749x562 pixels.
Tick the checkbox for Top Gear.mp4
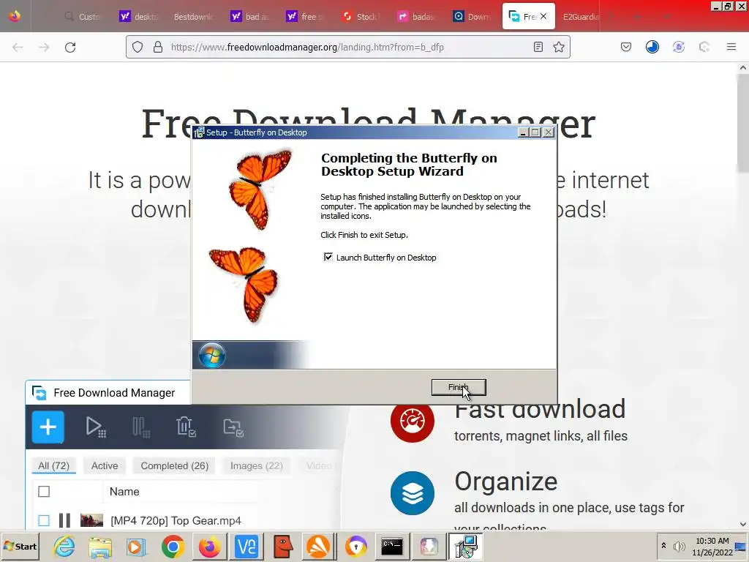coord(44,520)
